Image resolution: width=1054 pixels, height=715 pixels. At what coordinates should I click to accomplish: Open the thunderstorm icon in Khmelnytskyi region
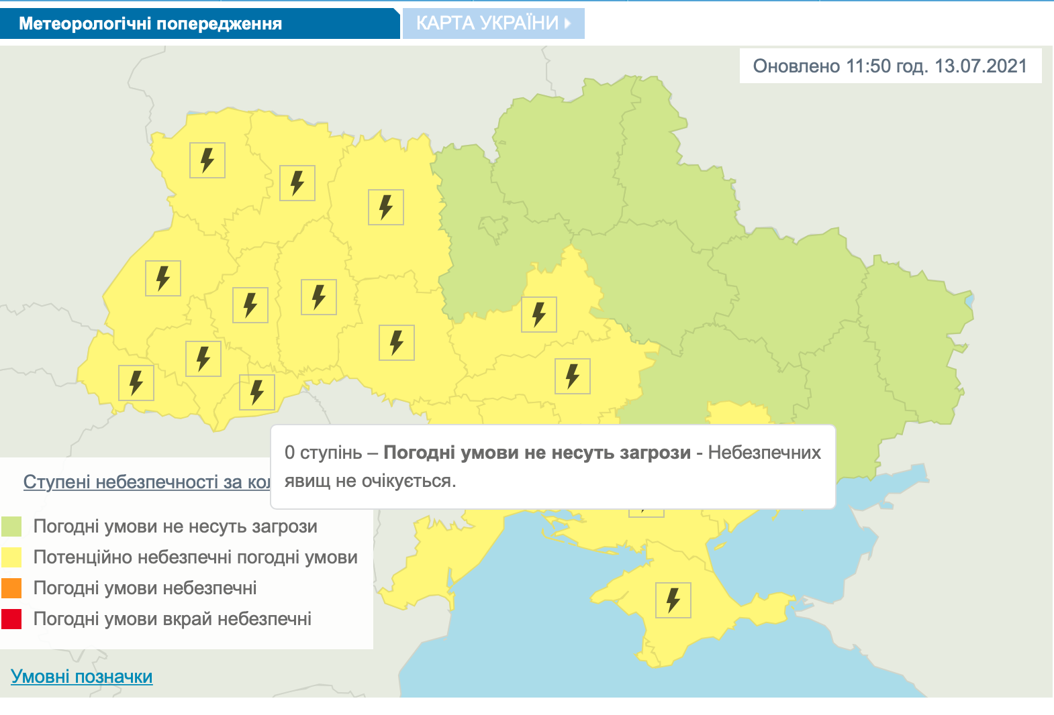[318, 296]
